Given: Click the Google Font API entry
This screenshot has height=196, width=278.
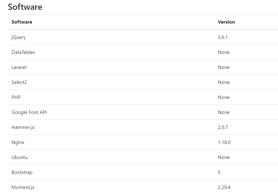Looking at the screenshot, I should 29,112.
